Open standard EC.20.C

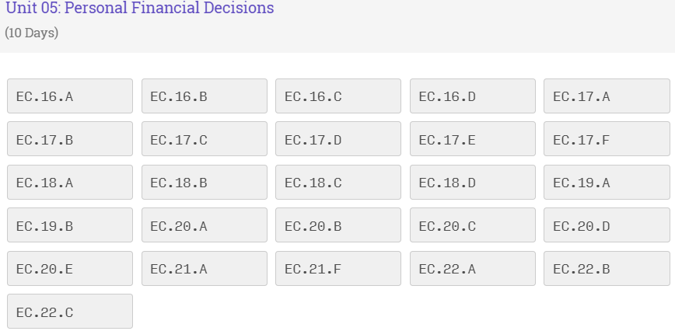[x=472, y=226]
